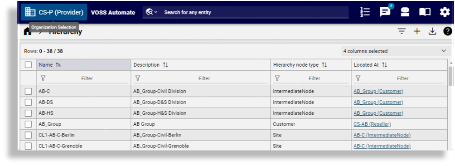Click the funnel icon in Description filter
Image resolution: width=455 pixels, height=166 pixels.
(138, 78)
